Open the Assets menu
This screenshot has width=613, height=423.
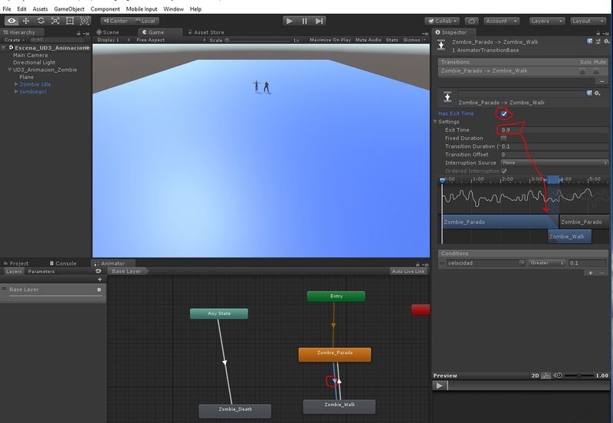[x=41, y=8]
